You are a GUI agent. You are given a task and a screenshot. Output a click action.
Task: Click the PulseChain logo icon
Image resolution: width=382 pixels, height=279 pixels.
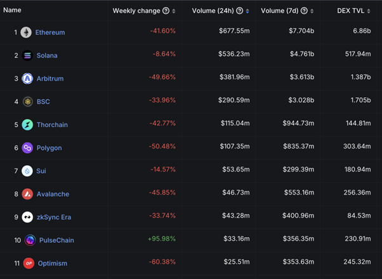30,240
